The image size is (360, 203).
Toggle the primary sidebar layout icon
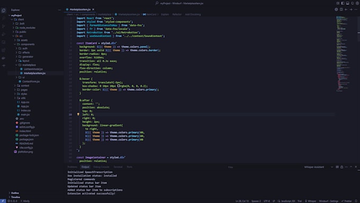point(343,3)
